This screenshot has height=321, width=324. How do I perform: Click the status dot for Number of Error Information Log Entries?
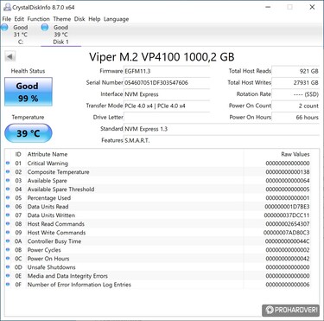point(8,284)
